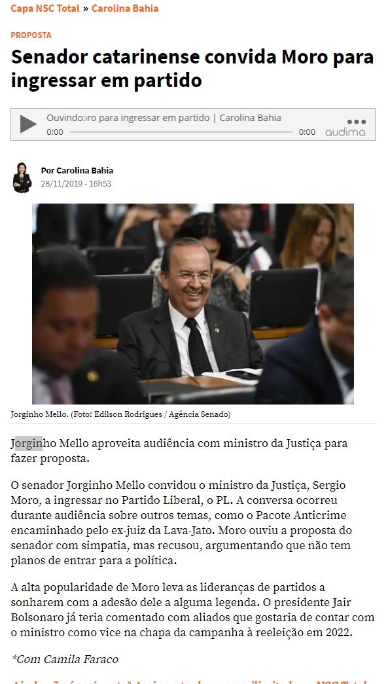Go to Capa NSC Total breadcrumb
Viewport: 388px width, 684px height.
(45, 9)
